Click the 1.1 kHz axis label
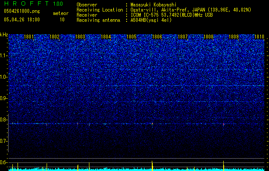The height and width of the screenshot is (171, 269). (x=3, y=56)
